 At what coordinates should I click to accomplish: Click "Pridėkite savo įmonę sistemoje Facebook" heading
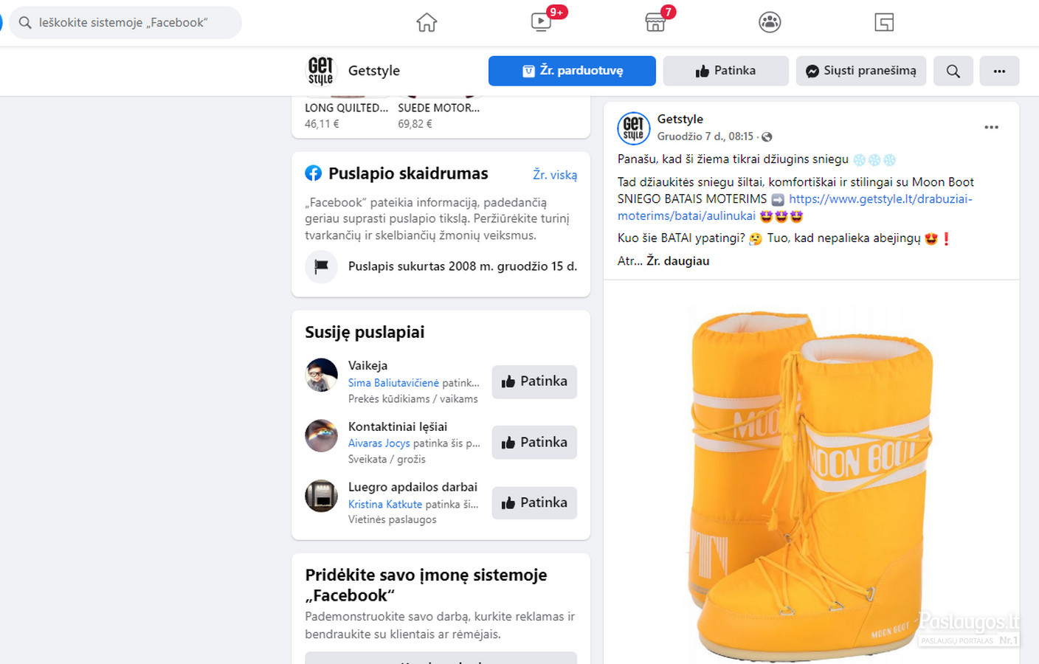(426, 585)
